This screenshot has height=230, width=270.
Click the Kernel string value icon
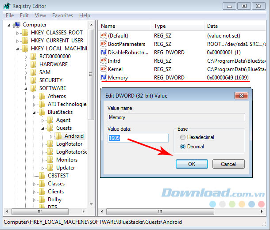click(104, 69)
